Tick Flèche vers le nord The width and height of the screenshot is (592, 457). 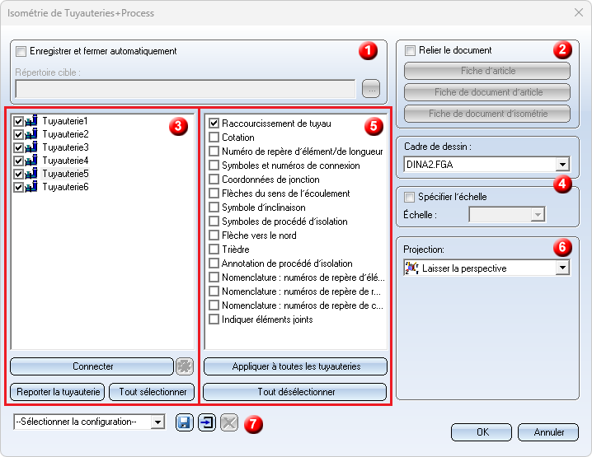[214, 235]
